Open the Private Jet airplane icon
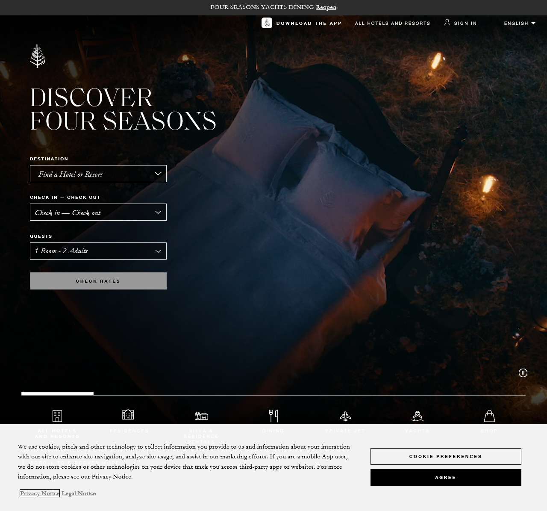This screenshot has width=547, height=511. pos(345,415)
